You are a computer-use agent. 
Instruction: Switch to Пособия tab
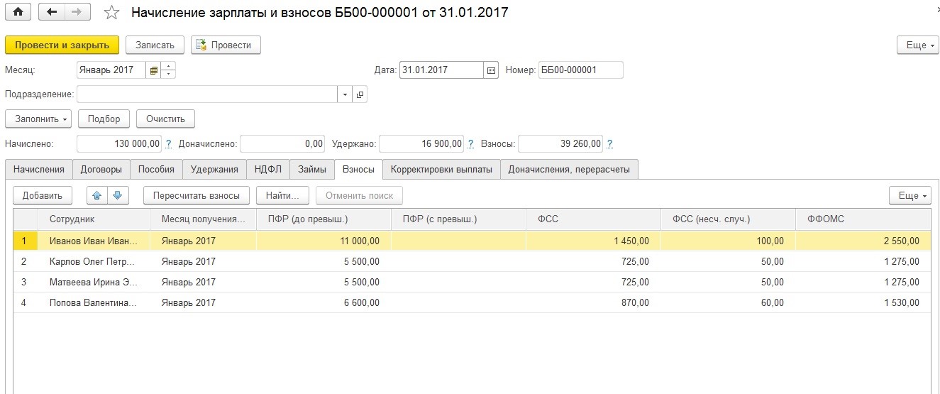pyautogui.click(x=156, y=169)
